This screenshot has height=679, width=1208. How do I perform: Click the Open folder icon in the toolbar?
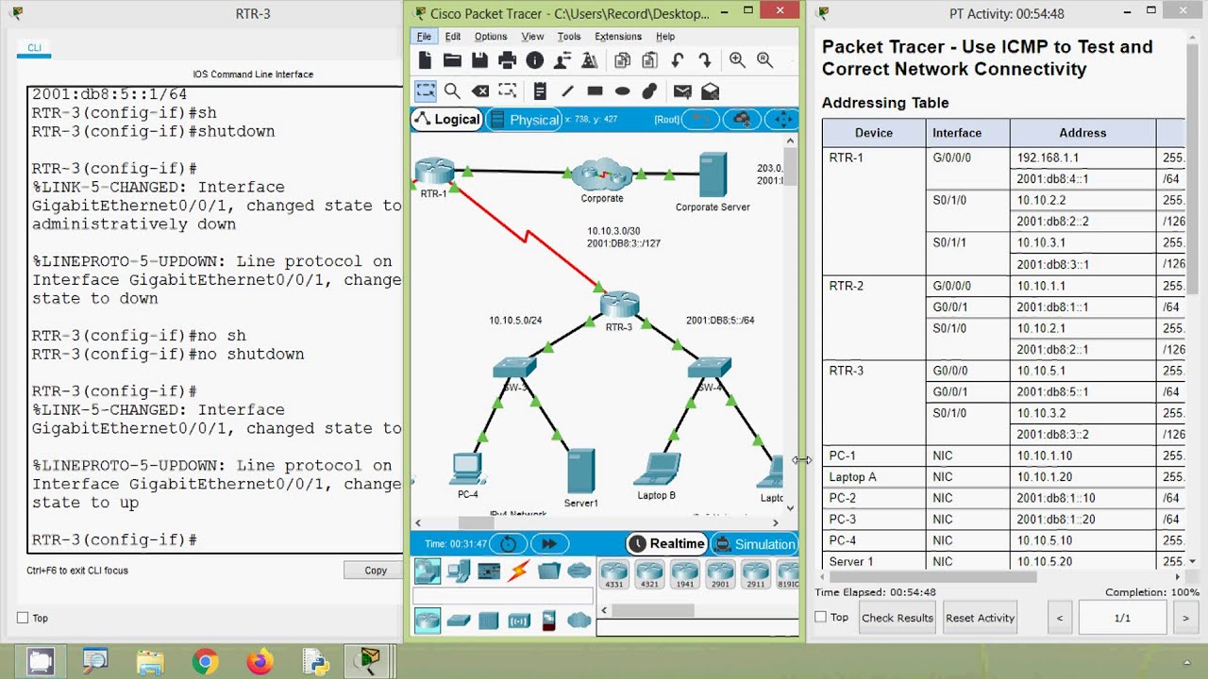(x=452, y=60)
